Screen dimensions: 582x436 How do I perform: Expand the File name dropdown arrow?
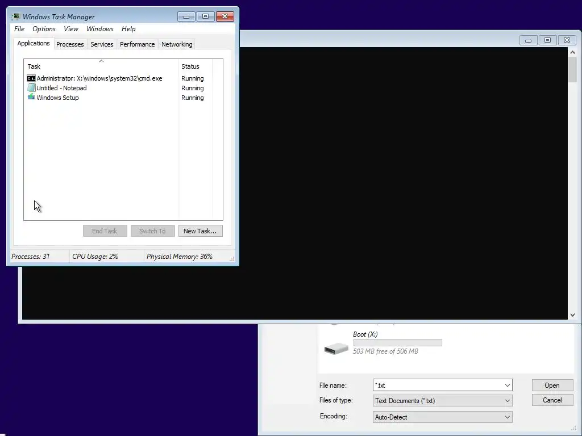(508, 385)
